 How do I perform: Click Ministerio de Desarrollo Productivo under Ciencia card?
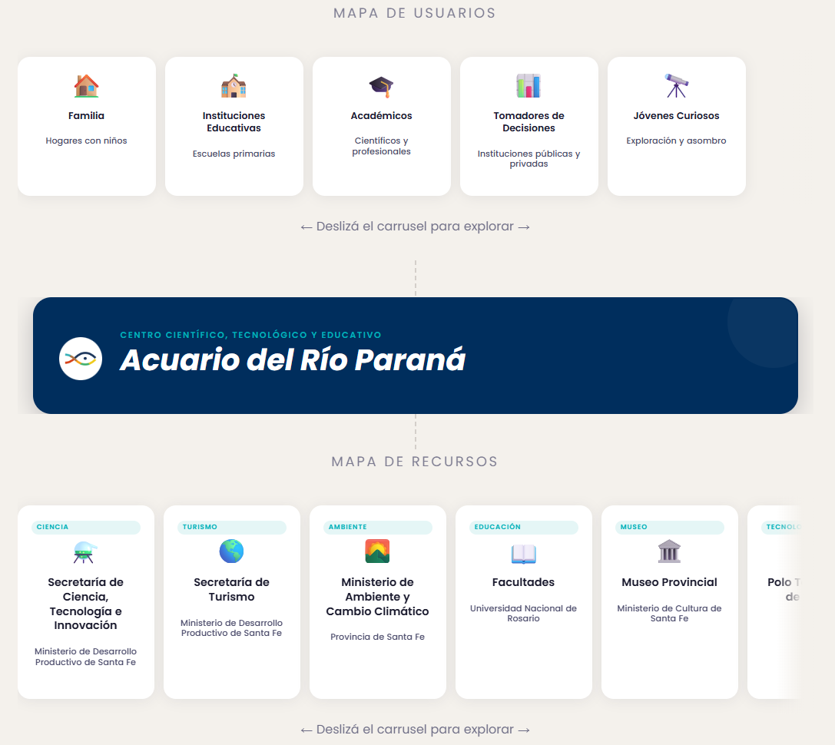[86, 657]
